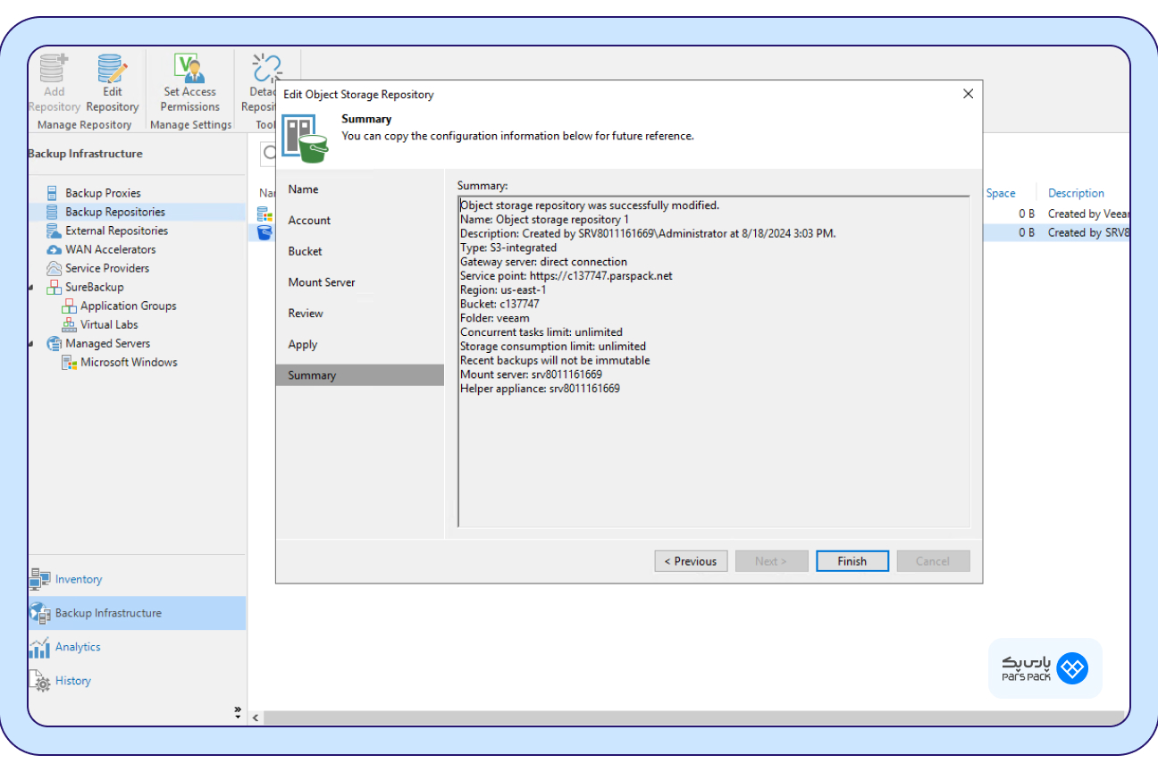This screenshot has height=772, width=1158.
Task: Click the History gear icon
Action: point(40,681)
